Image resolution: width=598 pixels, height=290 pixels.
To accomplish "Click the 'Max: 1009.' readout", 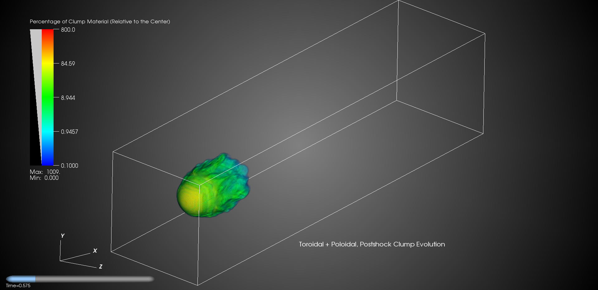I will click(45, 172).
